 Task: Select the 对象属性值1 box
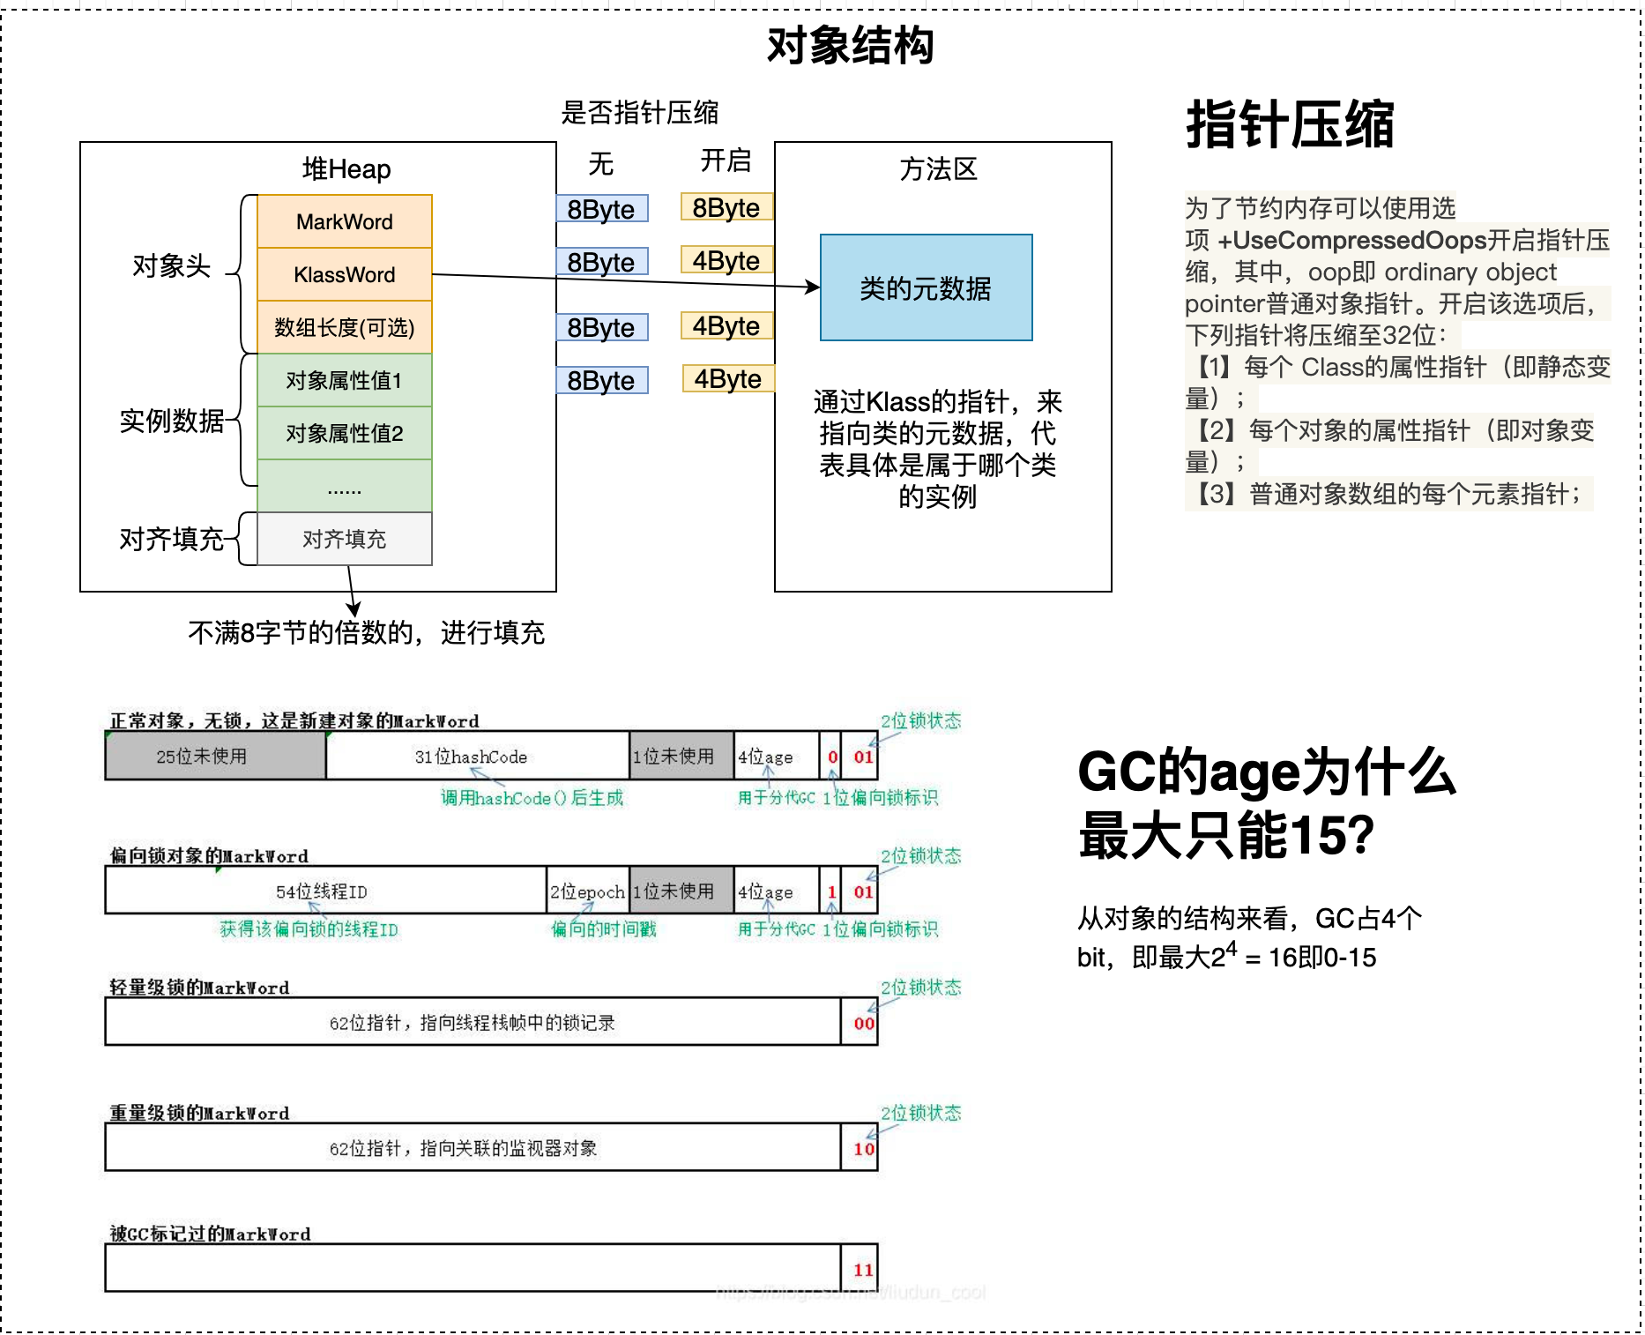345,380
